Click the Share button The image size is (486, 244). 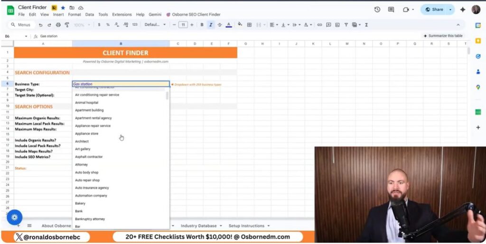[x=434, y=9]
